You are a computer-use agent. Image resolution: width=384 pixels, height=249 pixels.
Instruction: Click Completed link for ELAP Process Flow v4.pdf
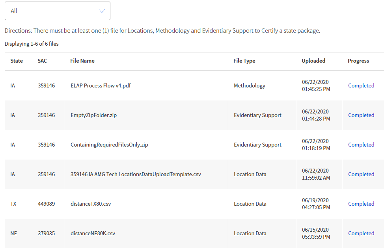click(x=361, y=85)
